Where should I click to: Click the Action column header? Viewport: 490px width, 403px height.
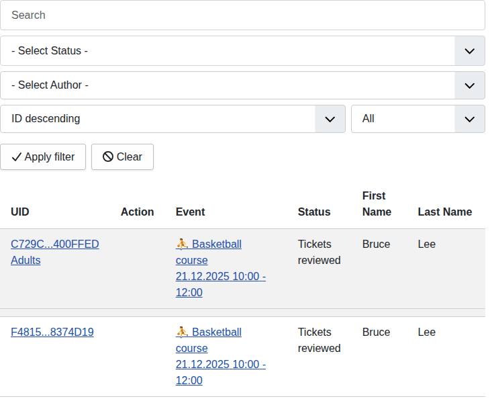point(137,212)
